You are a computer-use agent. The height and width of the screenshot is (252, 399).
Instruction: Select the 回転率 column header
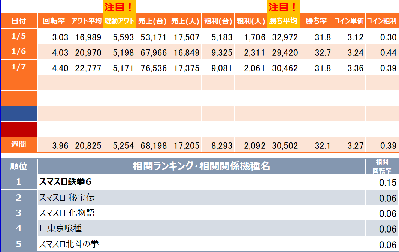point(54,21)
